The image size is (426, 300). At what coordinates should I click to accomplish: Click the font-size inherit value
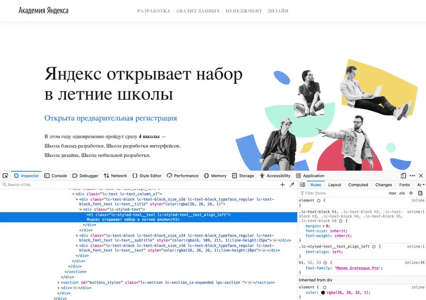[x=338, y=231]
